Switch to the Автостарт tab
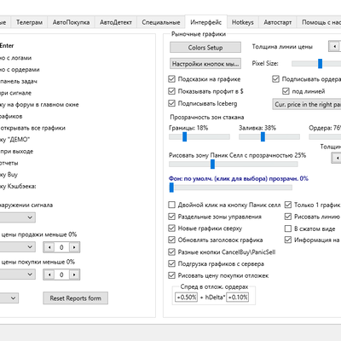The height and width of the screenshot is (341, 341). [x=278, y=22]
